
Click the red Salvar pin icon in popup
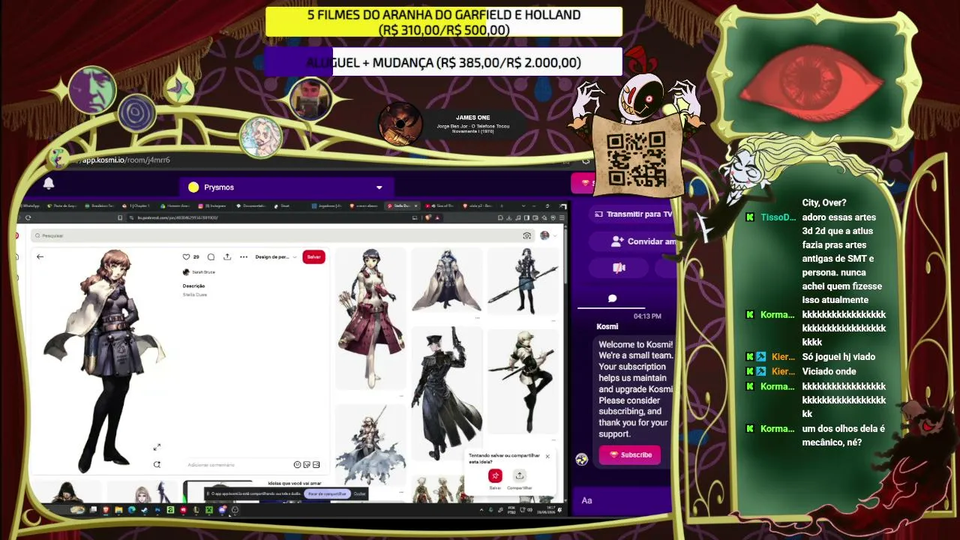pos(495,475)
